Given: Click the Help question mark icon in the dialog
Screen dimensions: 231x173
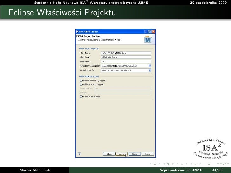Looking at the screenshot, I should pyautogui.click(x=79, y=154).
